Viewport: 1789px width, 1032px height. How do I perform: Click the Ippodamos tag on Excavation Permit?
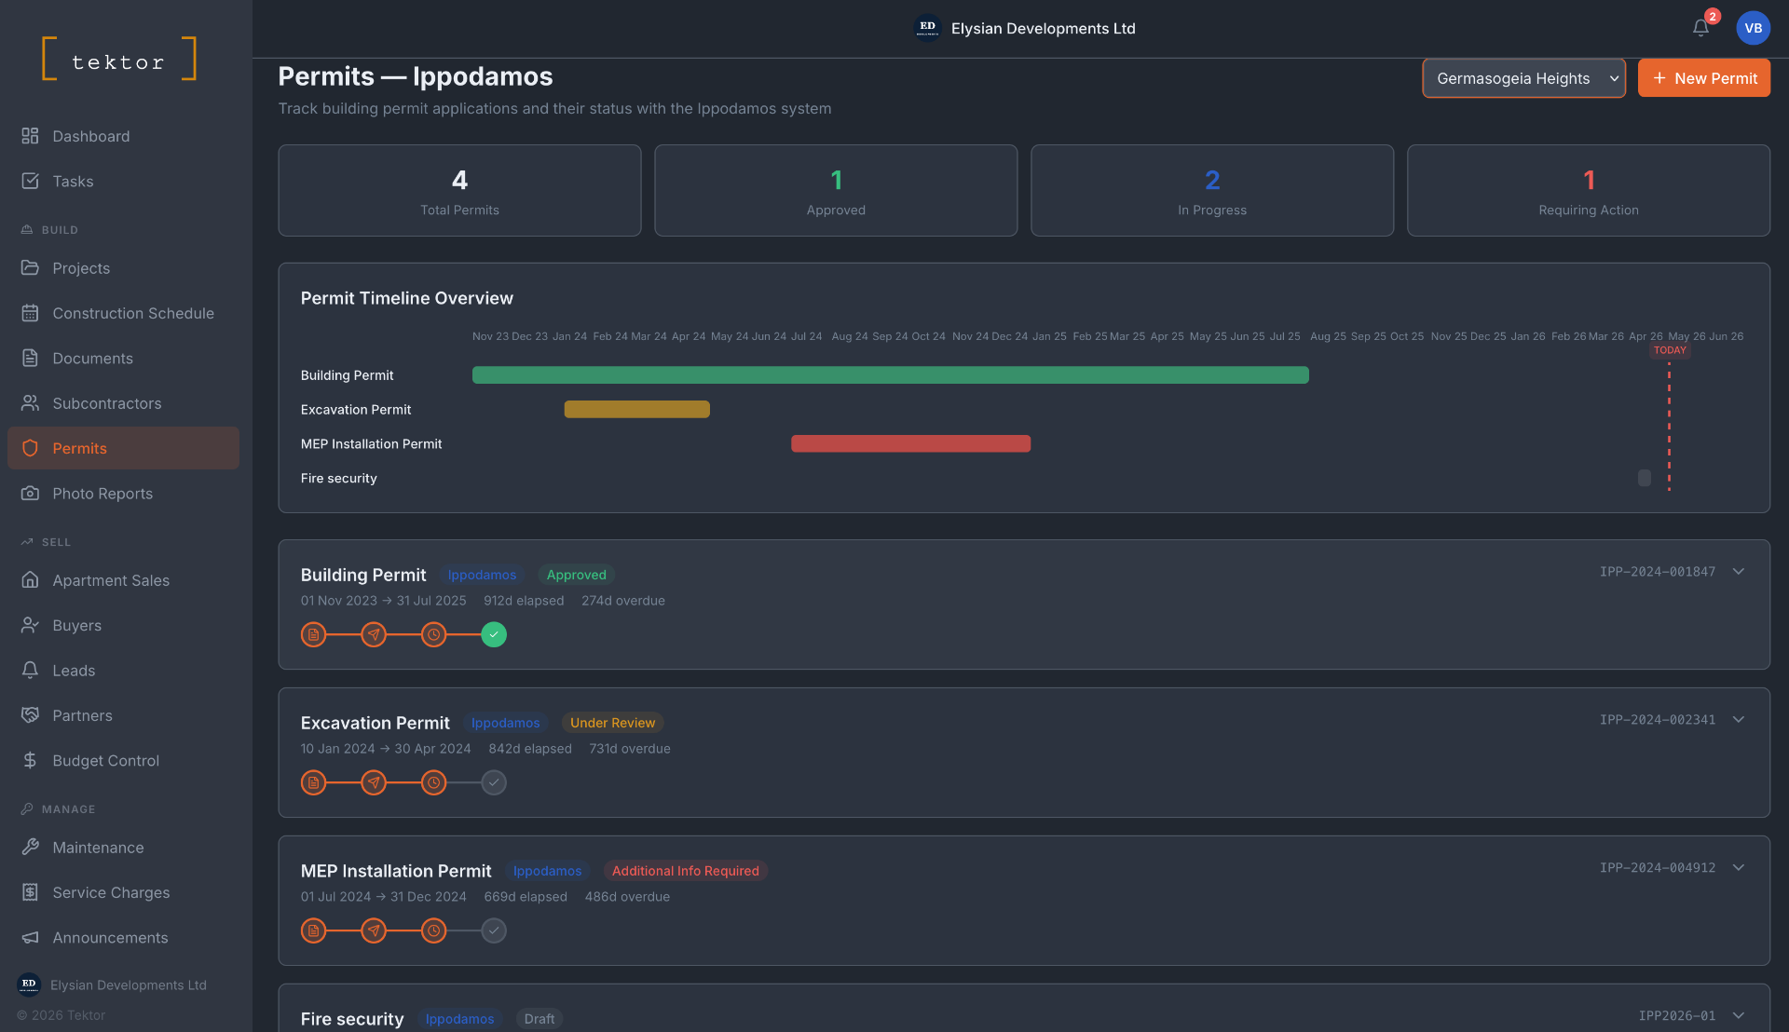[505, 723]
